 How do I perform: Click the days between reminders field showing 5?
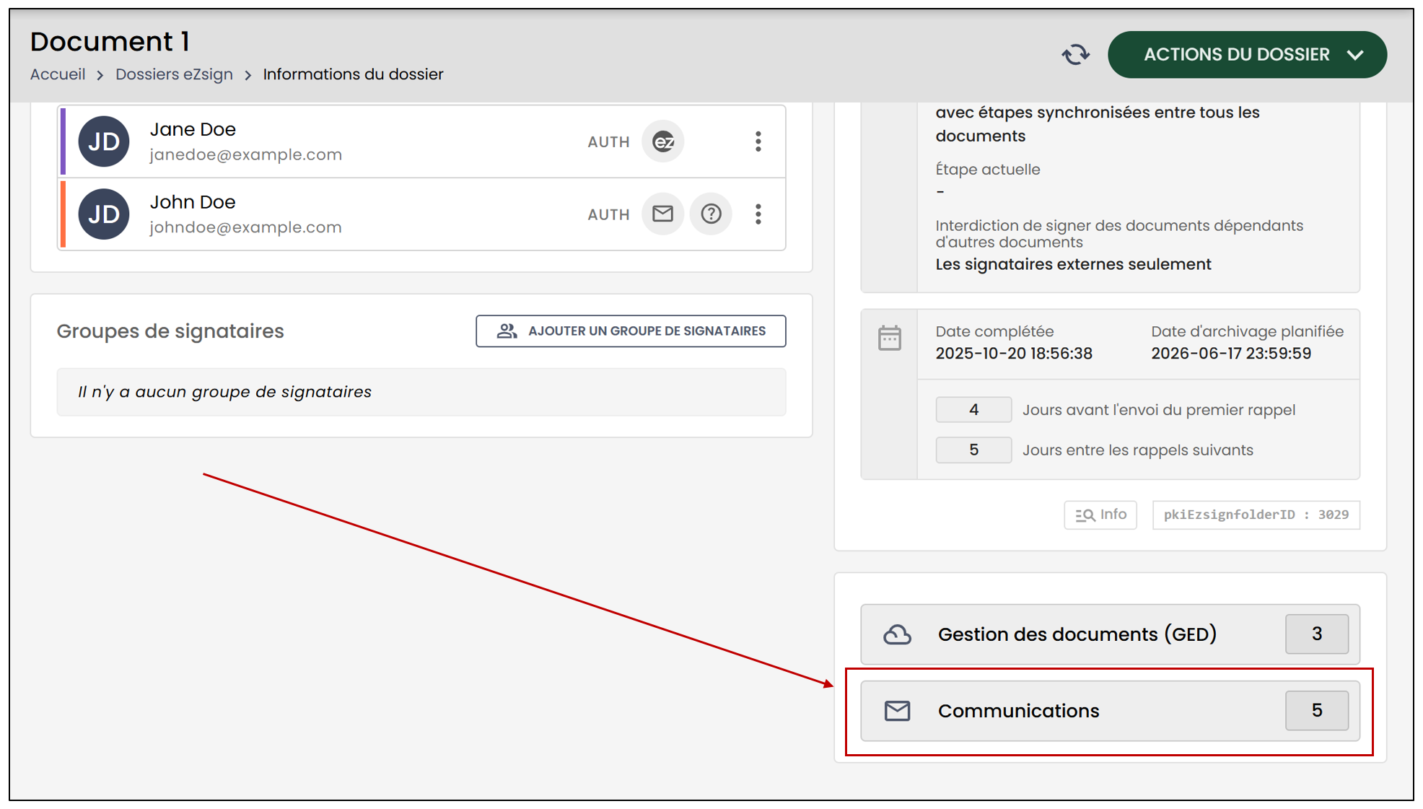(973, 450)
